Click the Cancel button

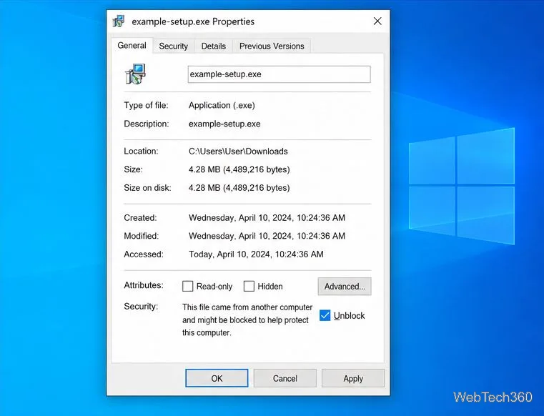point(285,378)
